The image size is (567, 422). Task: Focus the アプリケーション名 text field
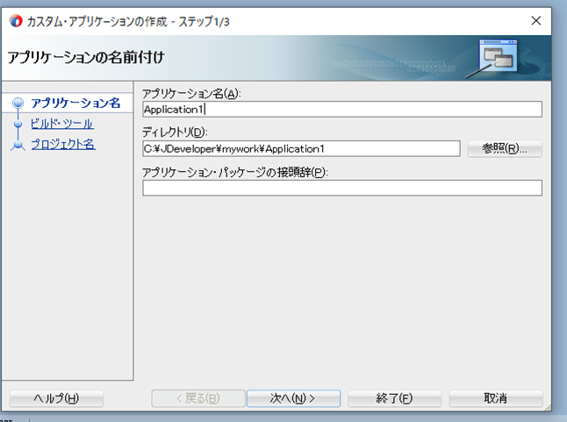click(x=341, y=110)
